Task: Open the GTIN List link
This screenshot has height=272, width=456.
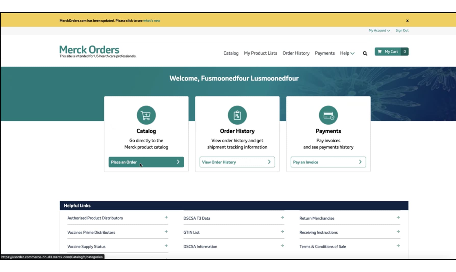Action: coord(192,232)
